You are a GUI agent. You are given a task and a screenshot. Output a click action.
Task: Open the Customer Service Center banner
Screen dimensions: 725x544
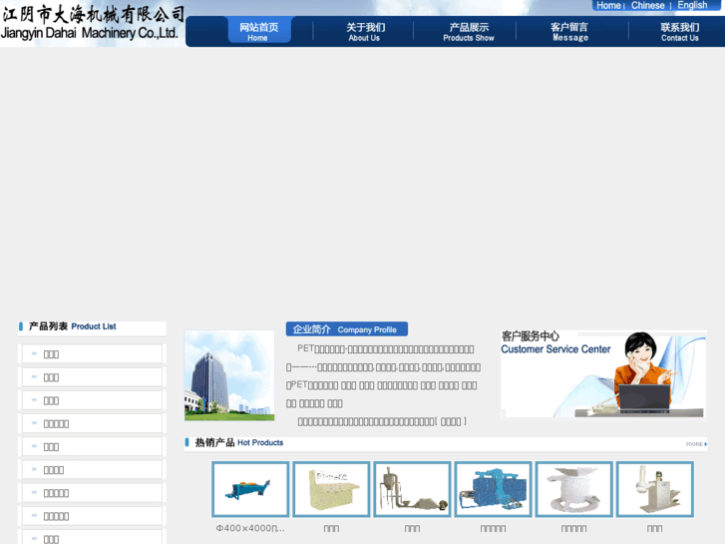tap(603, 374)
